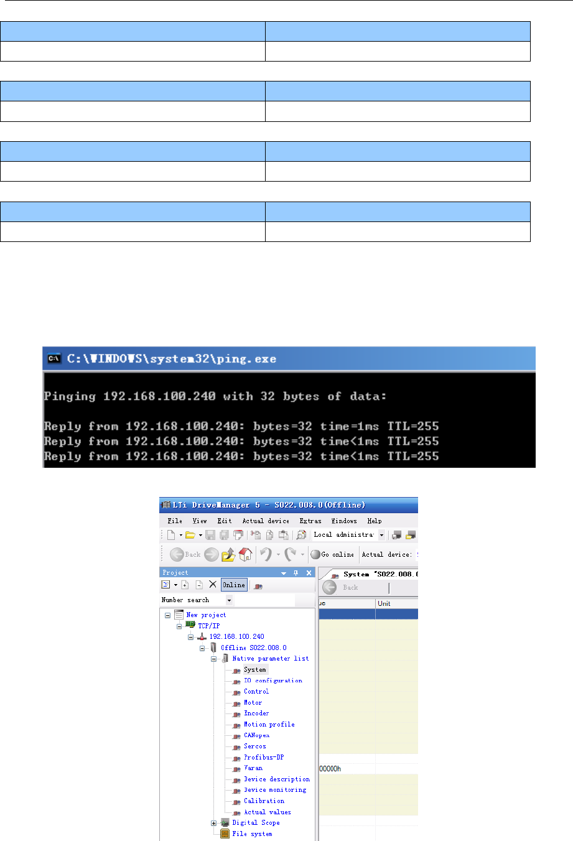Click the Cut toolbar icon
The height and width of the screenshot is (841, 573).
(256, 535)
